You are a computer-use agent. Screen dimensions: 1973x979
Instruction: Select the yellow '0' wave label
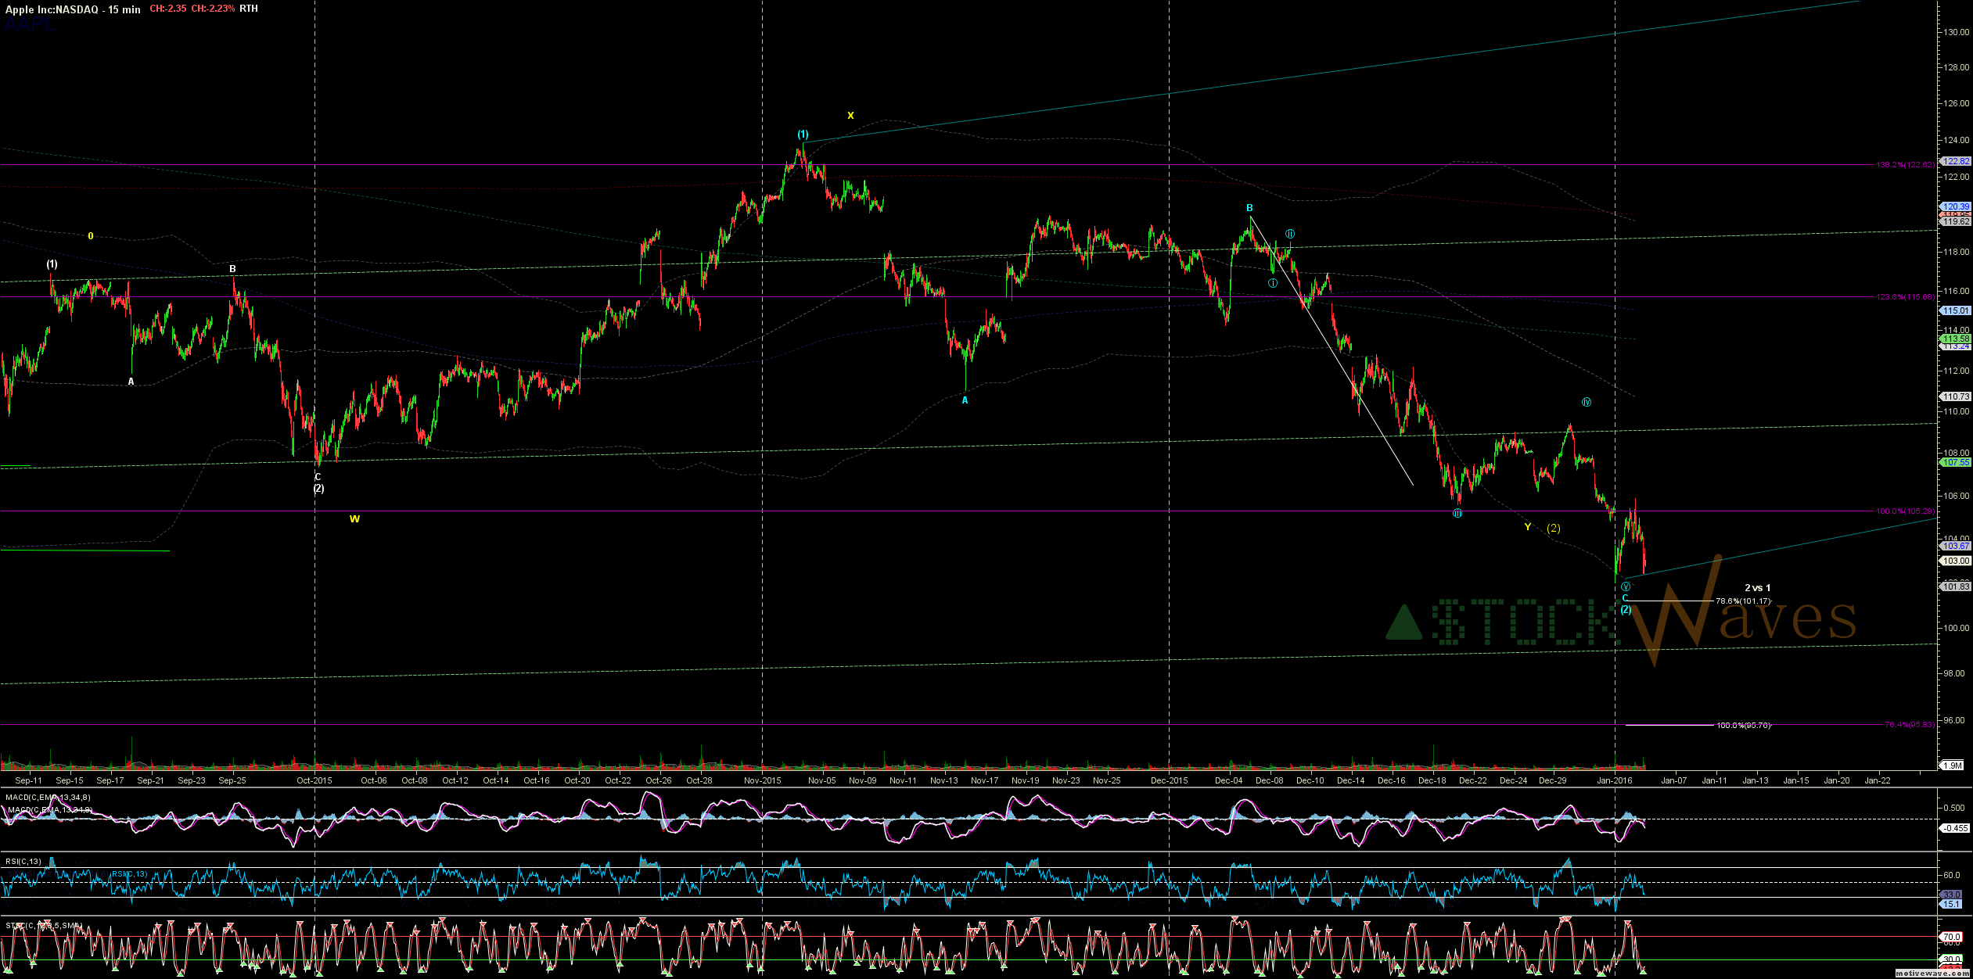point(91,236)
